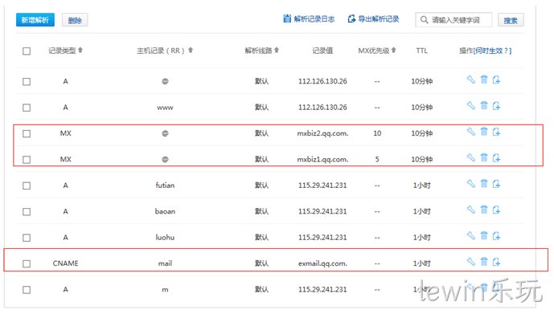Click the 删除 button in the toolbar
Screen dimensions: 554x314
(75, 20)
